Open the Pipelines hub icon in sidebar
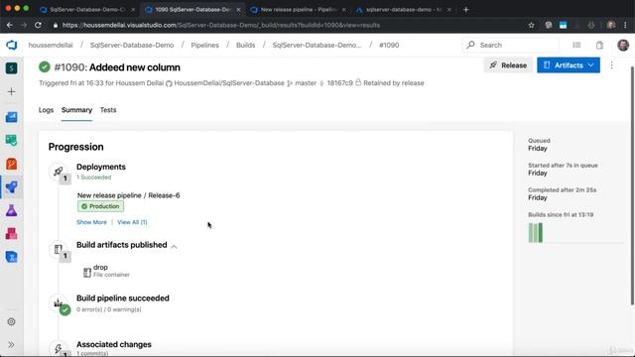This screenshot has width=635, height=357. (11, 187)
